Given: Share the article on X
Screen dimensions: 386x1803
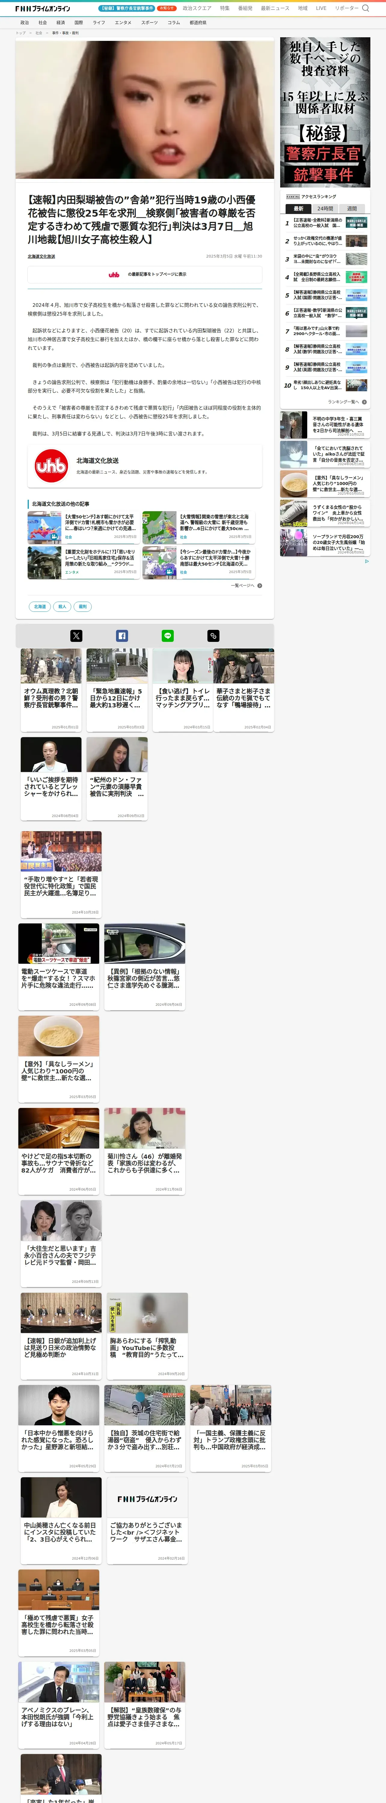Looking at the screenshot, I should 76,636.
